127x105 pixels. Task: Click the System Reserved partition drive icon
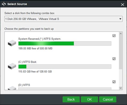(x=12, y=43)
